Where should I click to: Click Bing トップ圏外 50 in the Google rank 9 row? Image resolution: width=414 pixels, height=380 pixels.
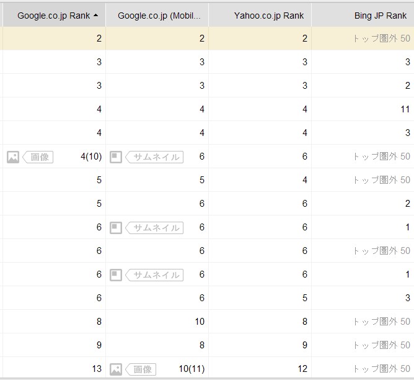(x=382, y=345)
